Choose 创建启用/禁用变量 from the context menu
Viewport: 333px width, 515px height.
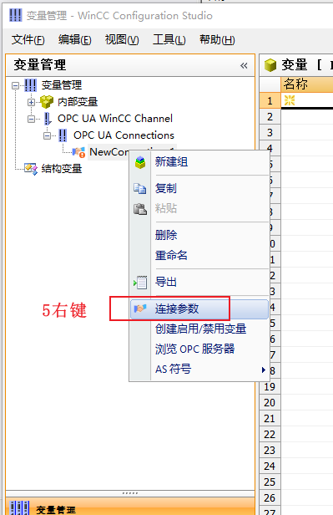[x=200, y=329]
